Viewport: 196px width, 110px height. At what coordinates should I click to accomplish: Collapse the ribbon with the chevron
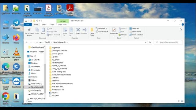tap(180, 24)
